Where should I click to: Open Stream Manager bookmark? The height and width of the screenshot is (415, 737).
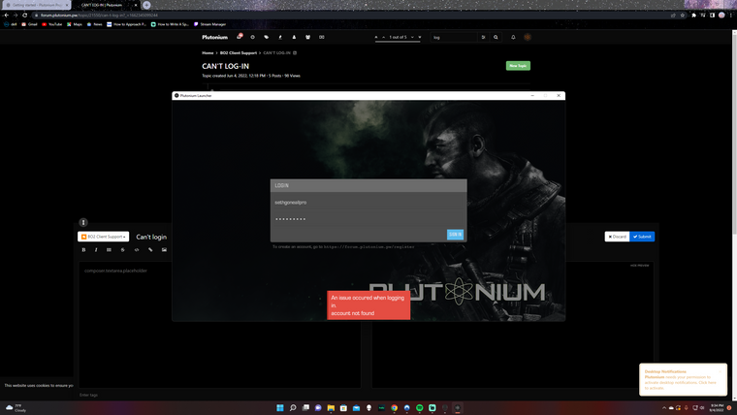click(210, 24)
